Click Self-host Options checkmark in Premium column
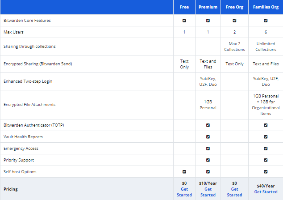 coord(208,172)
